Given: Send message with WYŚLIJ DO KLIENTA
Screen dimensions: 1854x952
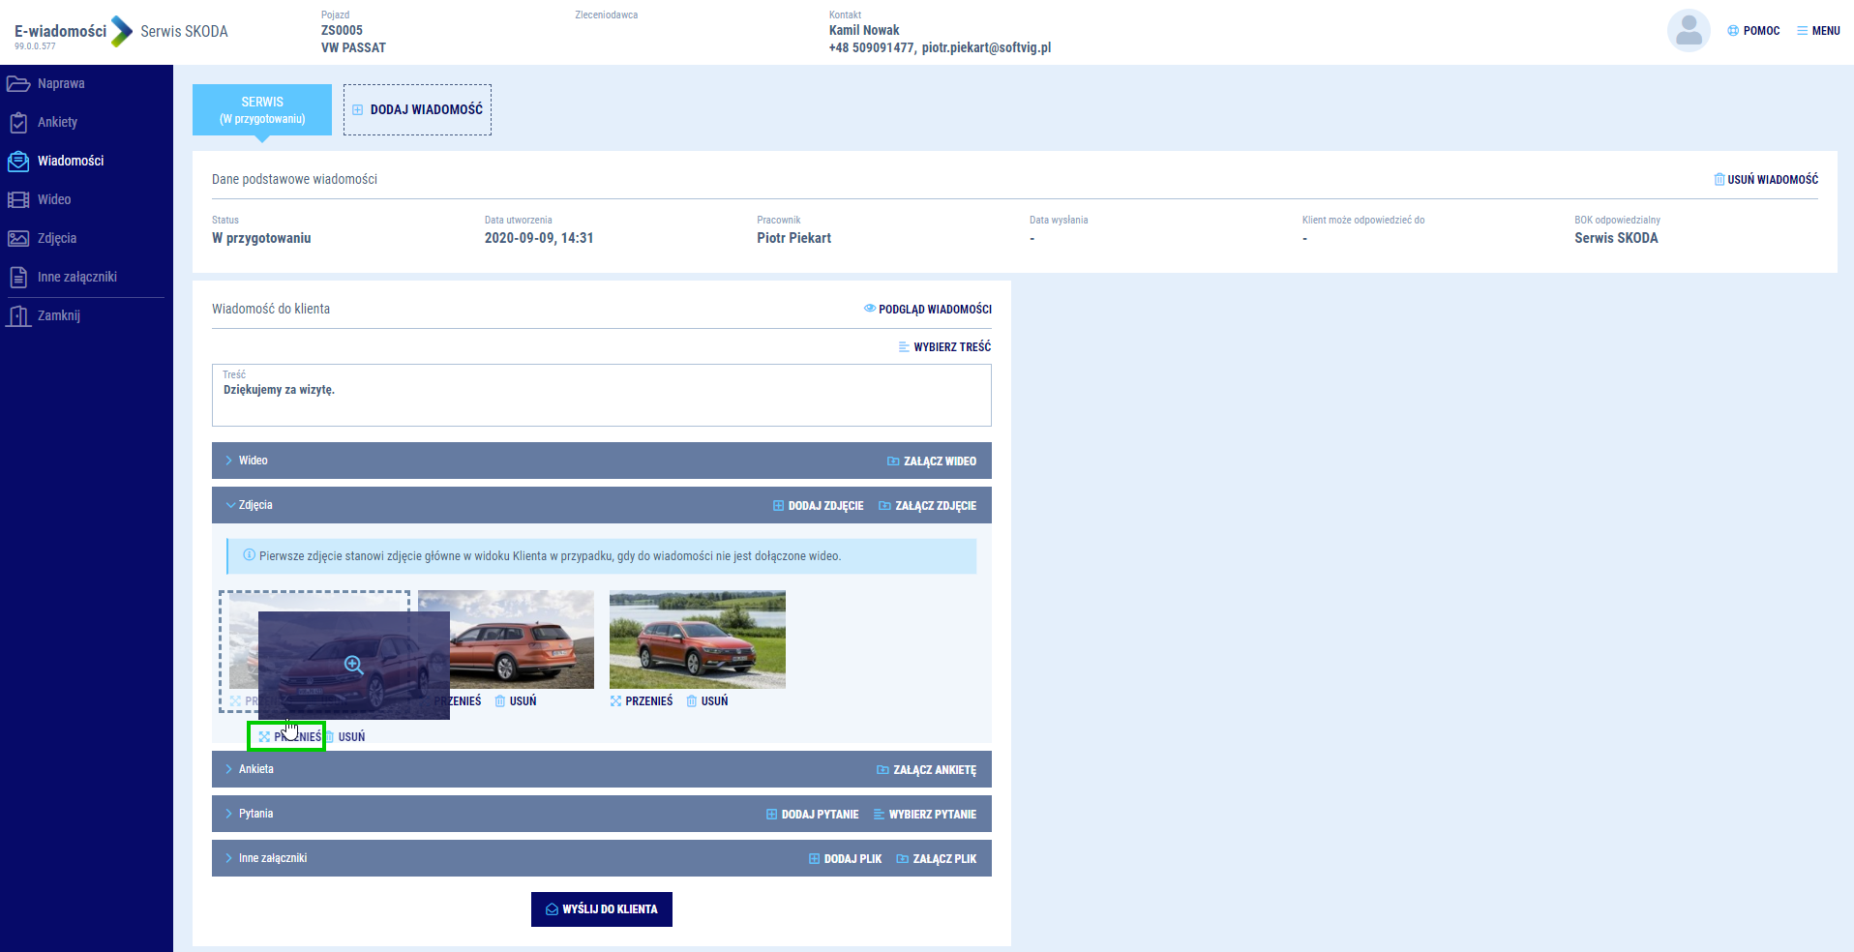Looking at the screenshot, I should pyautogui.click(x=601, y=909).
